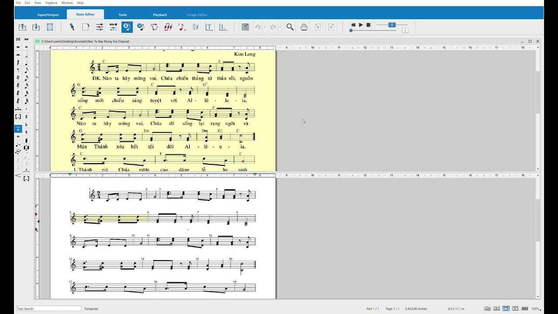Switch to the Input/Output tab
This screenshot has width=558, height=314.
tap(48, 15)
